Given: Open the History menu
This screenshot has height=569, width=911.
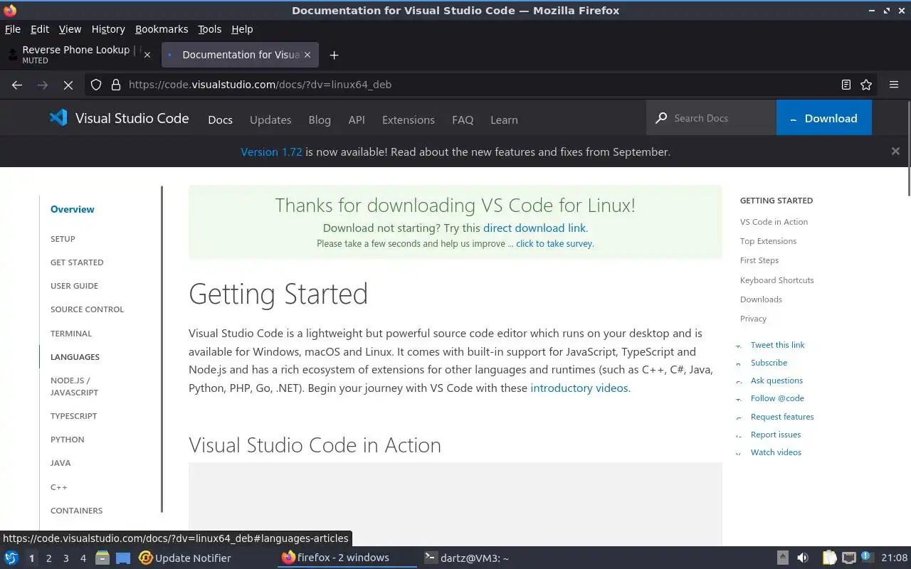Looking at the screenshot, I should (x=108, y=29).
